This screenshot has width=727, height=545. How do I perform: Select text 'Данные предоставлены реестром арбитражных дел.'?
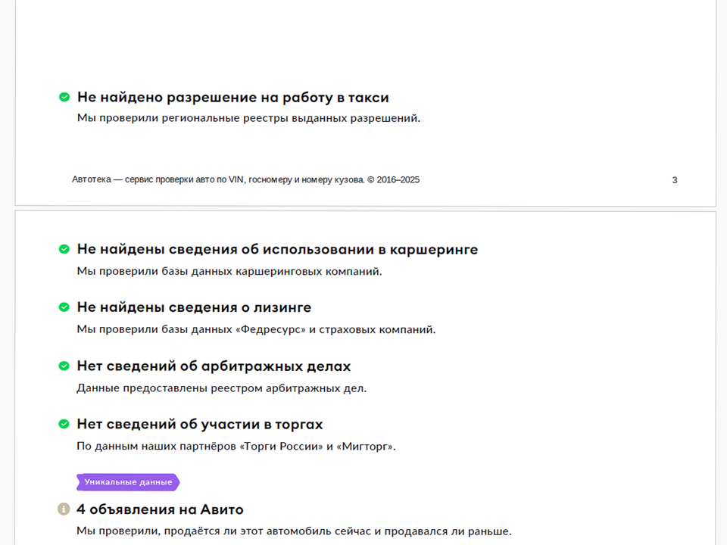(222, 388)
